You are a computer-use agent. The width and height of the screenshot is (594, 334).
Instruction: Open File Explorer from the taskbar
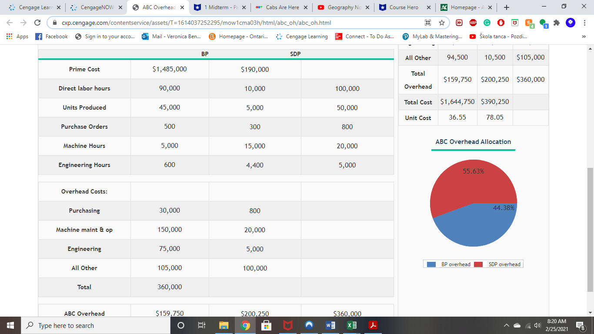223,325
